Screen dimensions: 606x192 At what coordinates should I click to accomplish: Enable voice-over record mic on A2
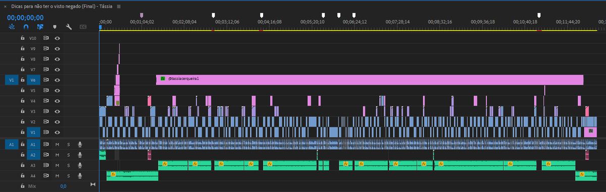pyautogui.click(x=79, y=154)
